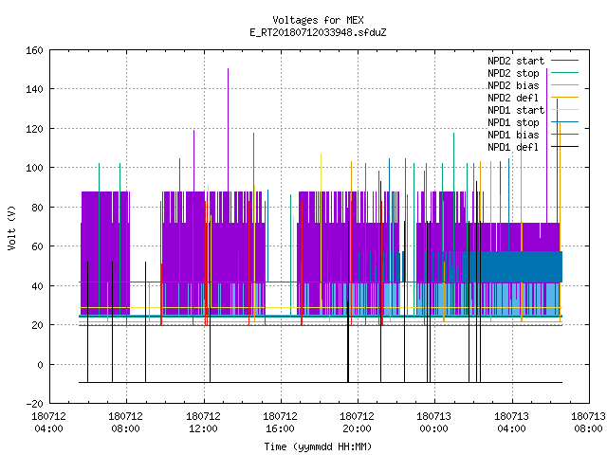This screenshot has height=455, width=607.
Task: Select the NPD1 bias legend label
Action: (513, 135)
